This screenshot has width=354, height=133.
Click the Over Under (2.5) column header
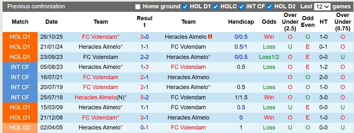pos(290,22)
